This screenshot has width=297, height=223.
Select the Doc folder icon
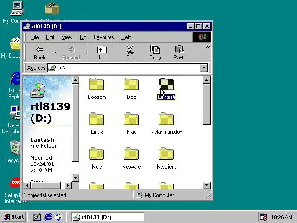tap(131, 84)
